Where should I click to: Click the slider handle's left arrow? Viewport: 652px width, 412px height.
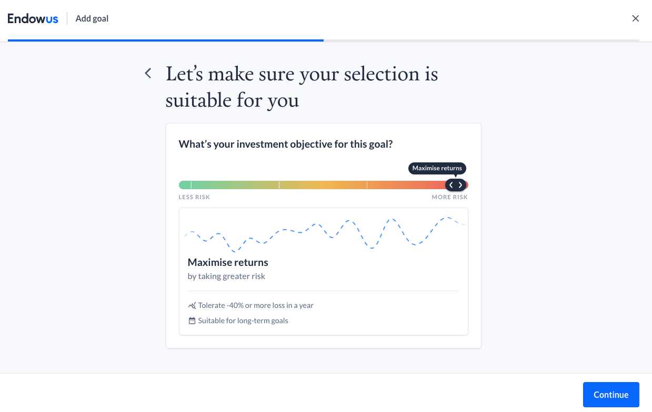tap(451, 185)
